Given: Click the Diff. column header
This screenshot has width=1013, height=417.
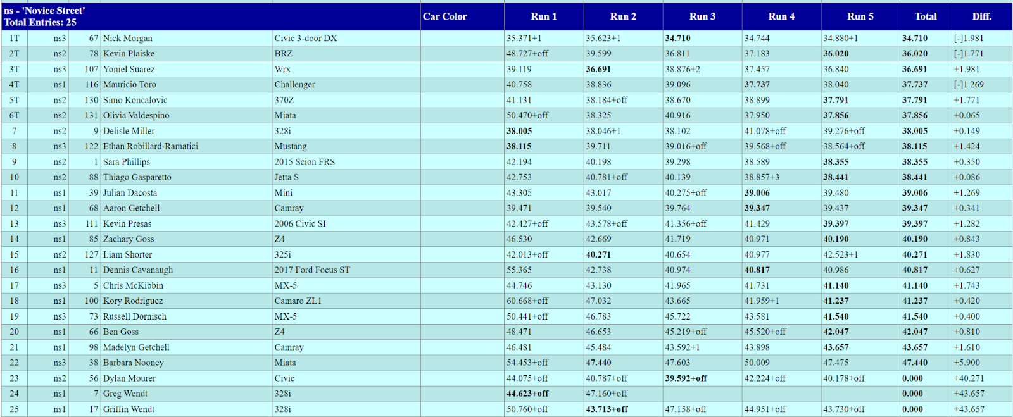Looking at the screenshot, I should coord(982,17).
